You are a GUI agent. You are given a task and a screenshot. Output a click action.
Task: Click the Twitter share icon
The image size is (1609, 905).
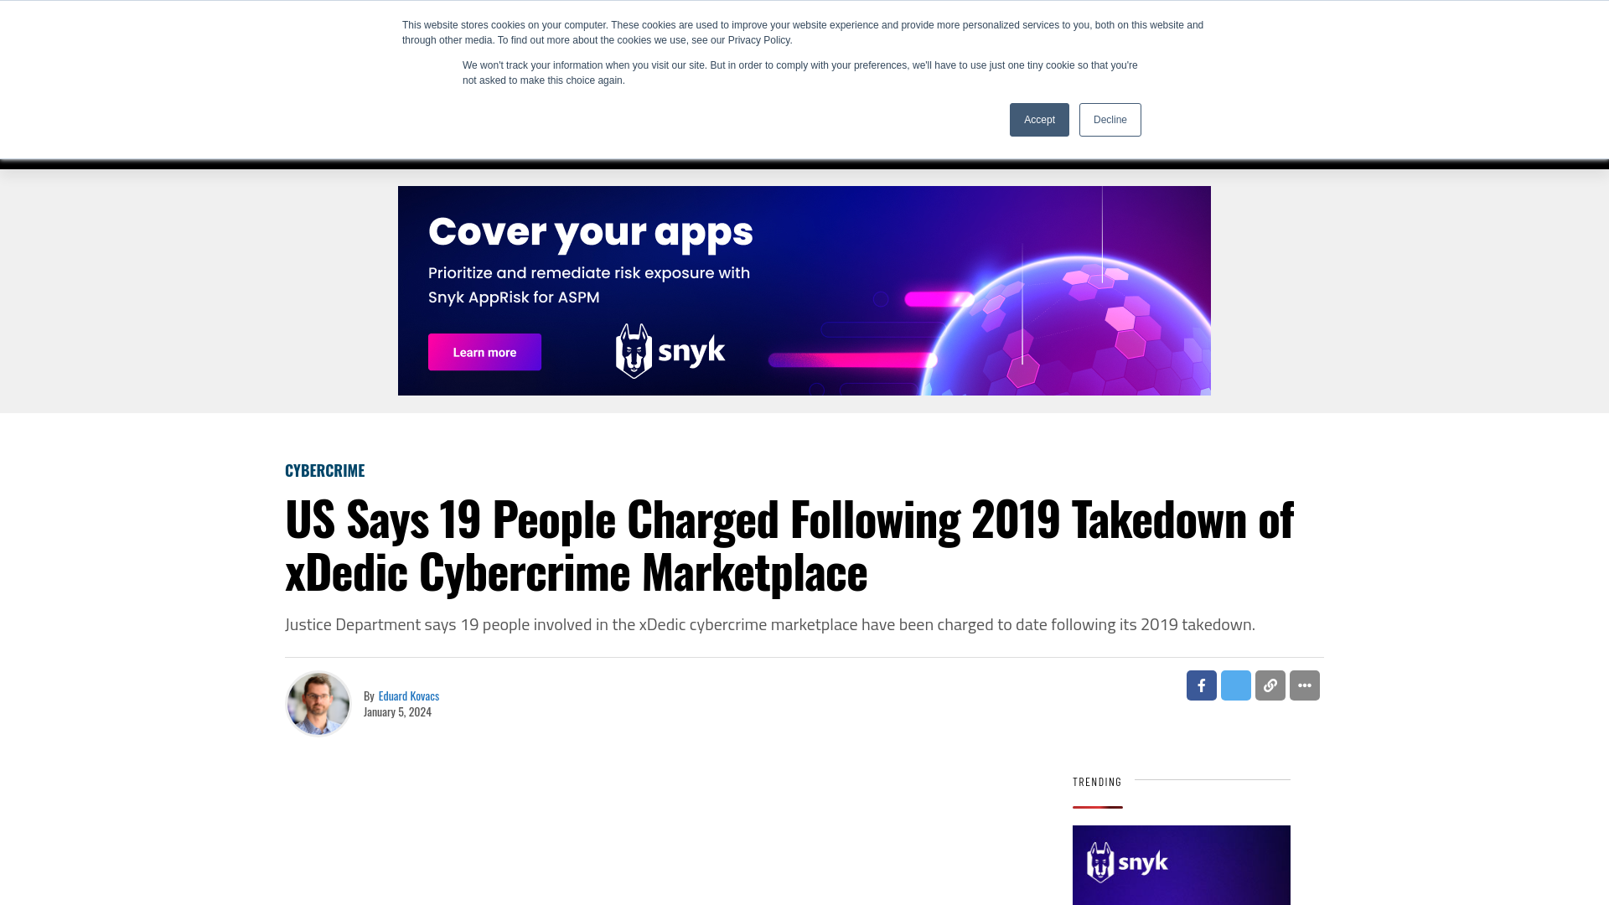click(1235, 685)
